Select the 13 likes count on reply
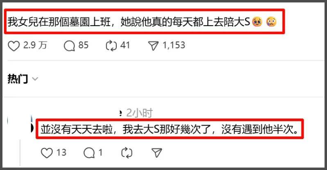 point(61,153)
